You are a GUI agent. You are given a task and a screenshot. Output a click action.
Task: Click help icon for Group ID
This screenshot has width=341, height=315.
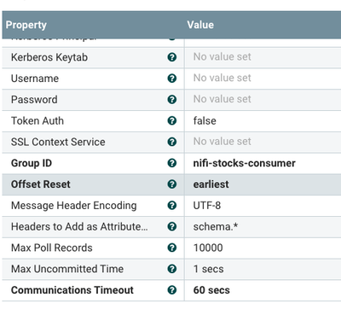point(172,163)
